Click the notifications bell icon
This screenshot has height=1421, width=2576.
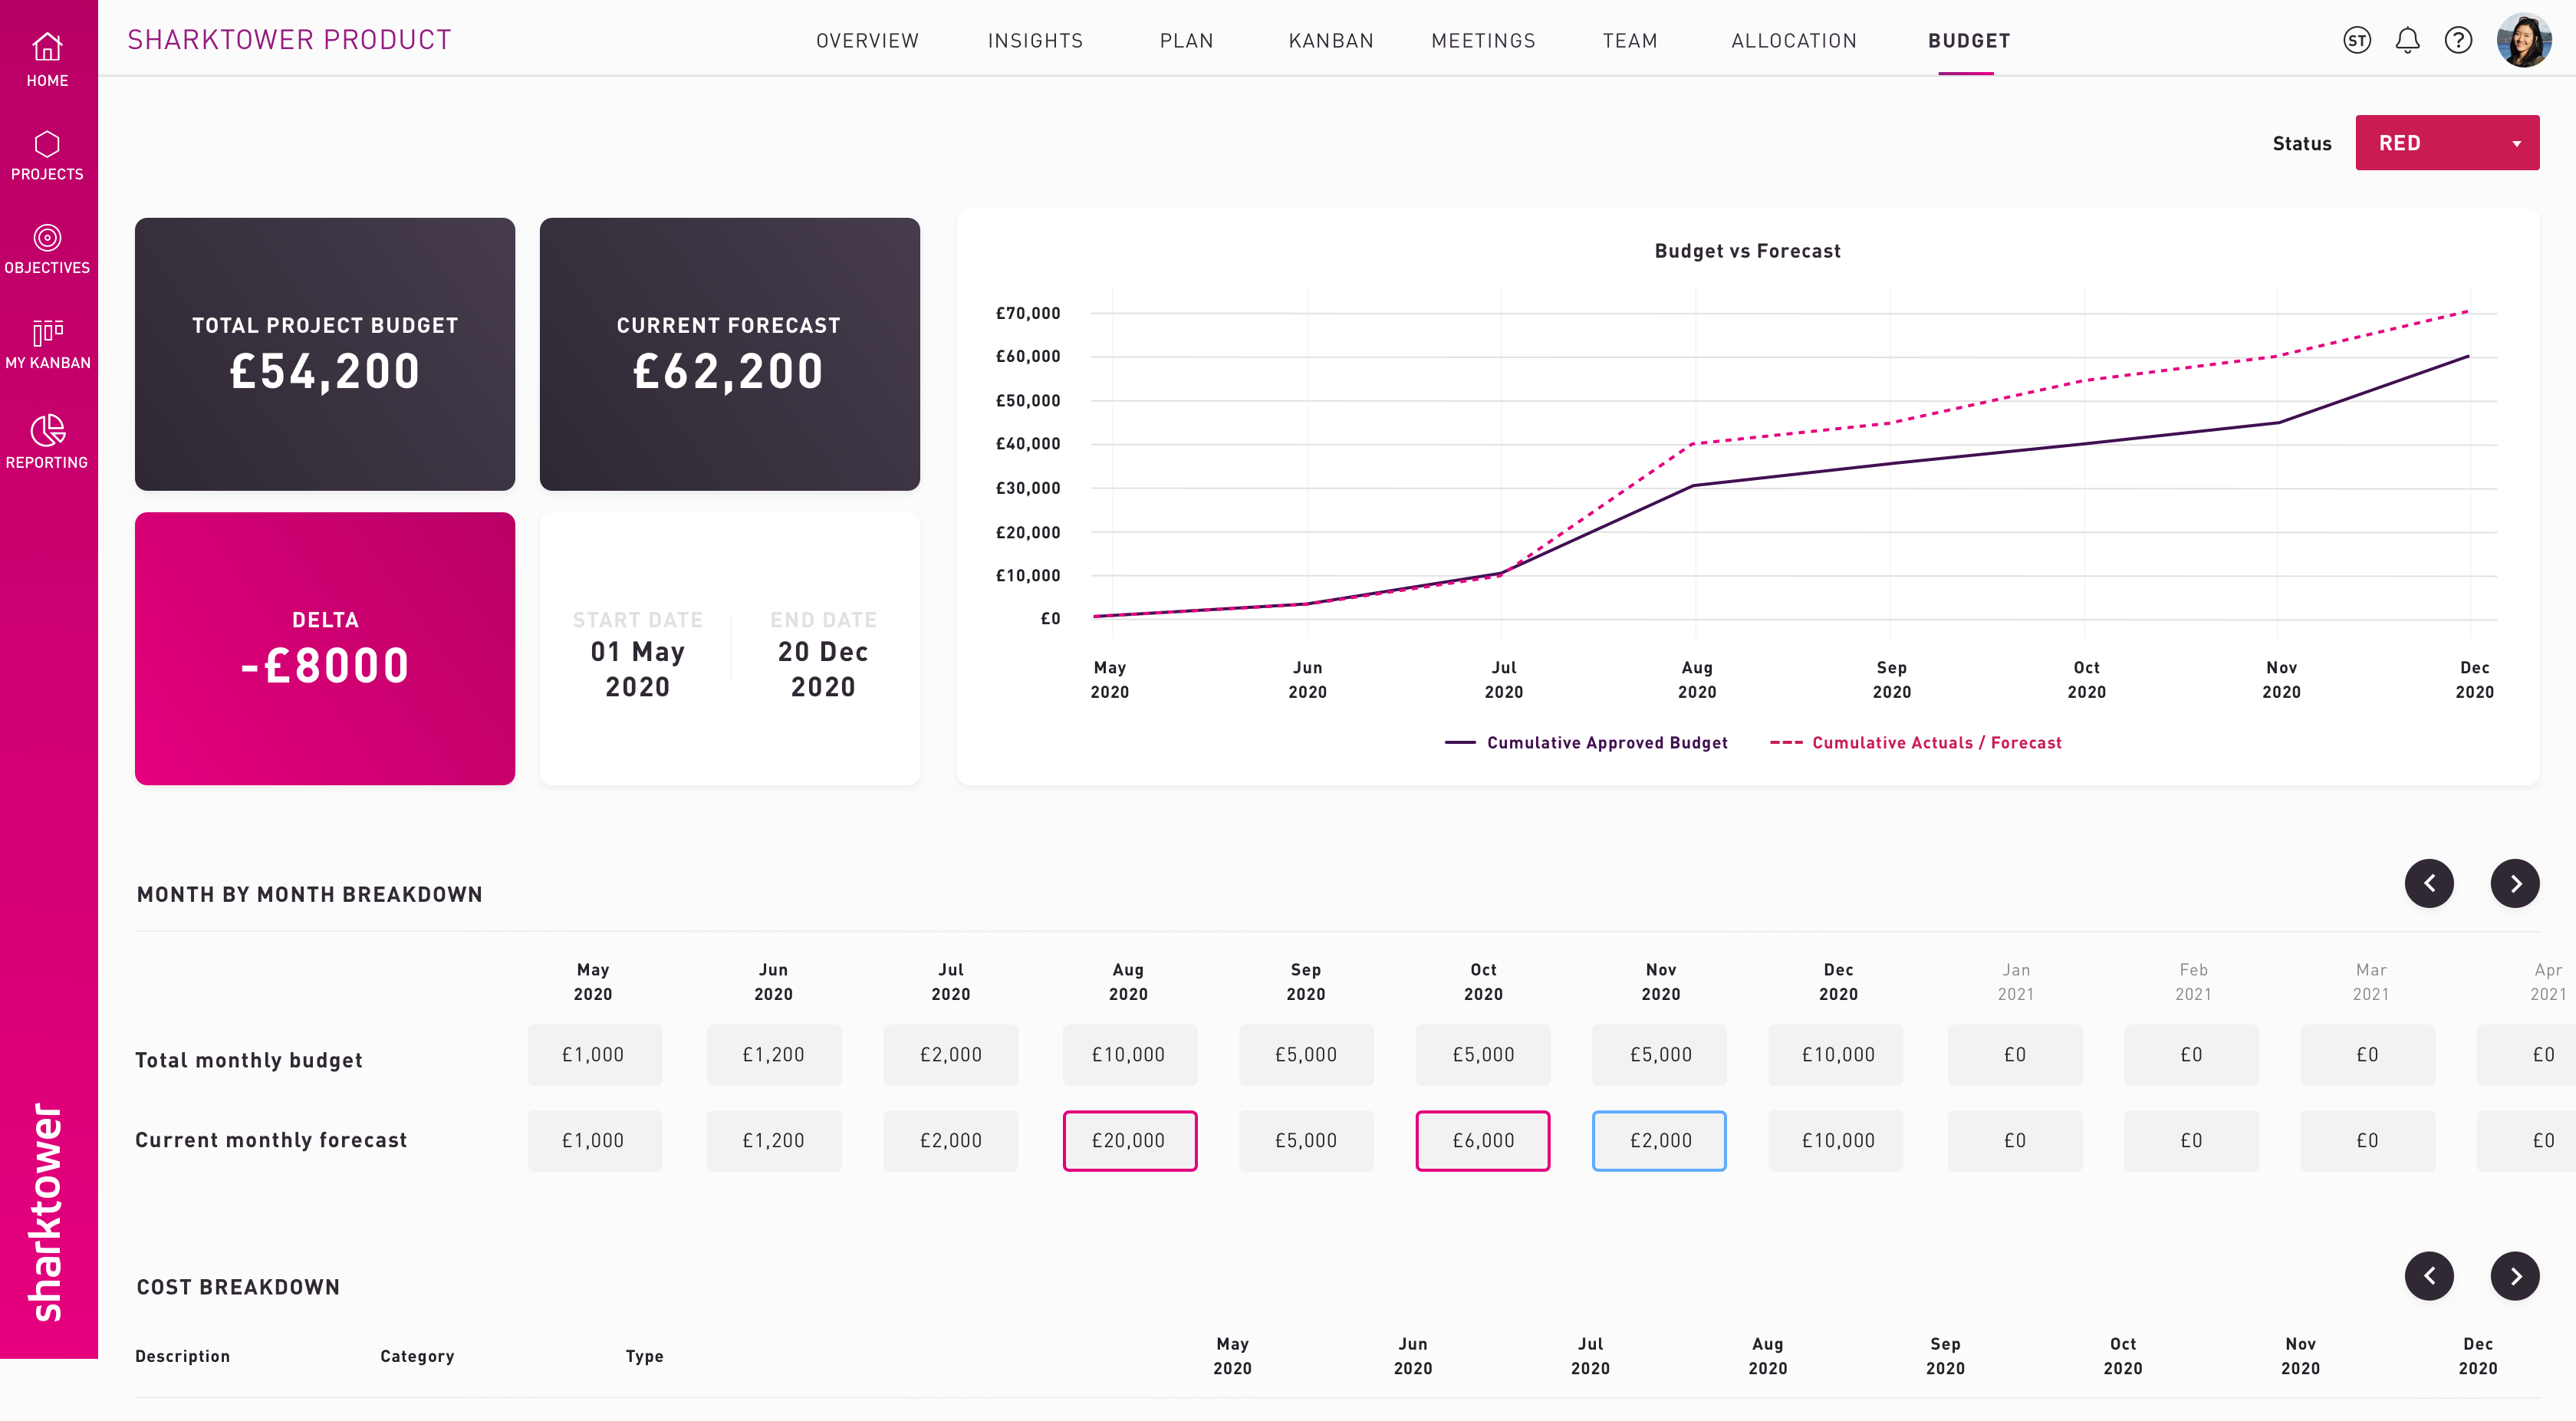(x=2407, y=40)
